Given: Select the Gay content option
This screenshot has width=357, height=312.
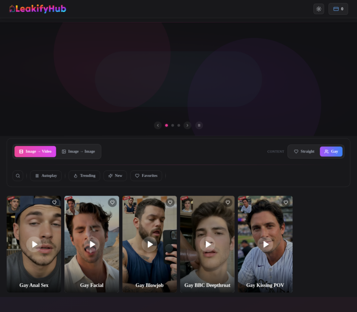Looking at the screenshot, I should [x=331, y=152].
